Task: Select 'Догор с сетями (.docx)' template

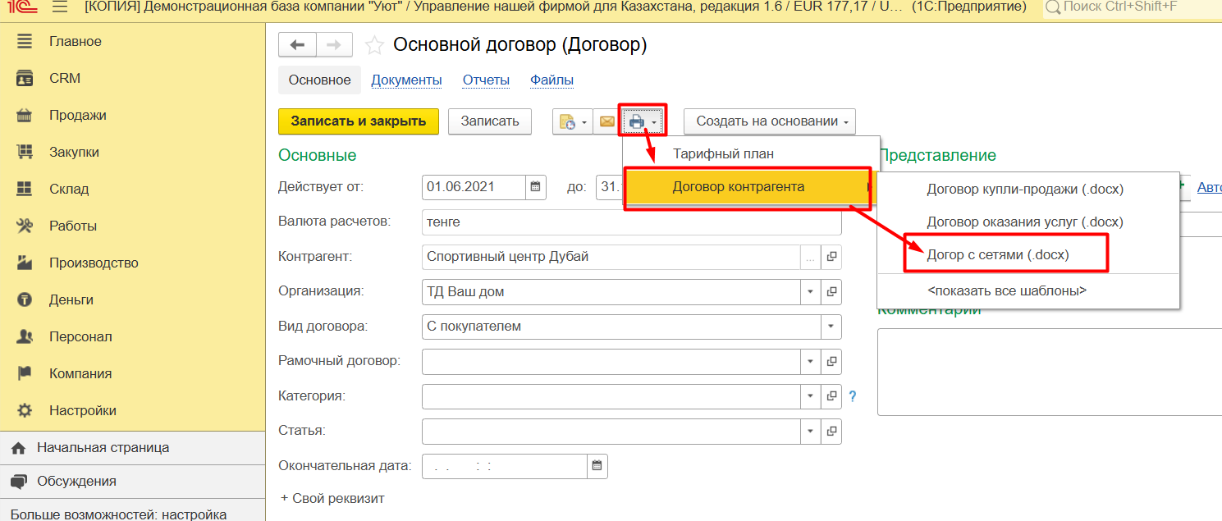Action: (998, 255)
